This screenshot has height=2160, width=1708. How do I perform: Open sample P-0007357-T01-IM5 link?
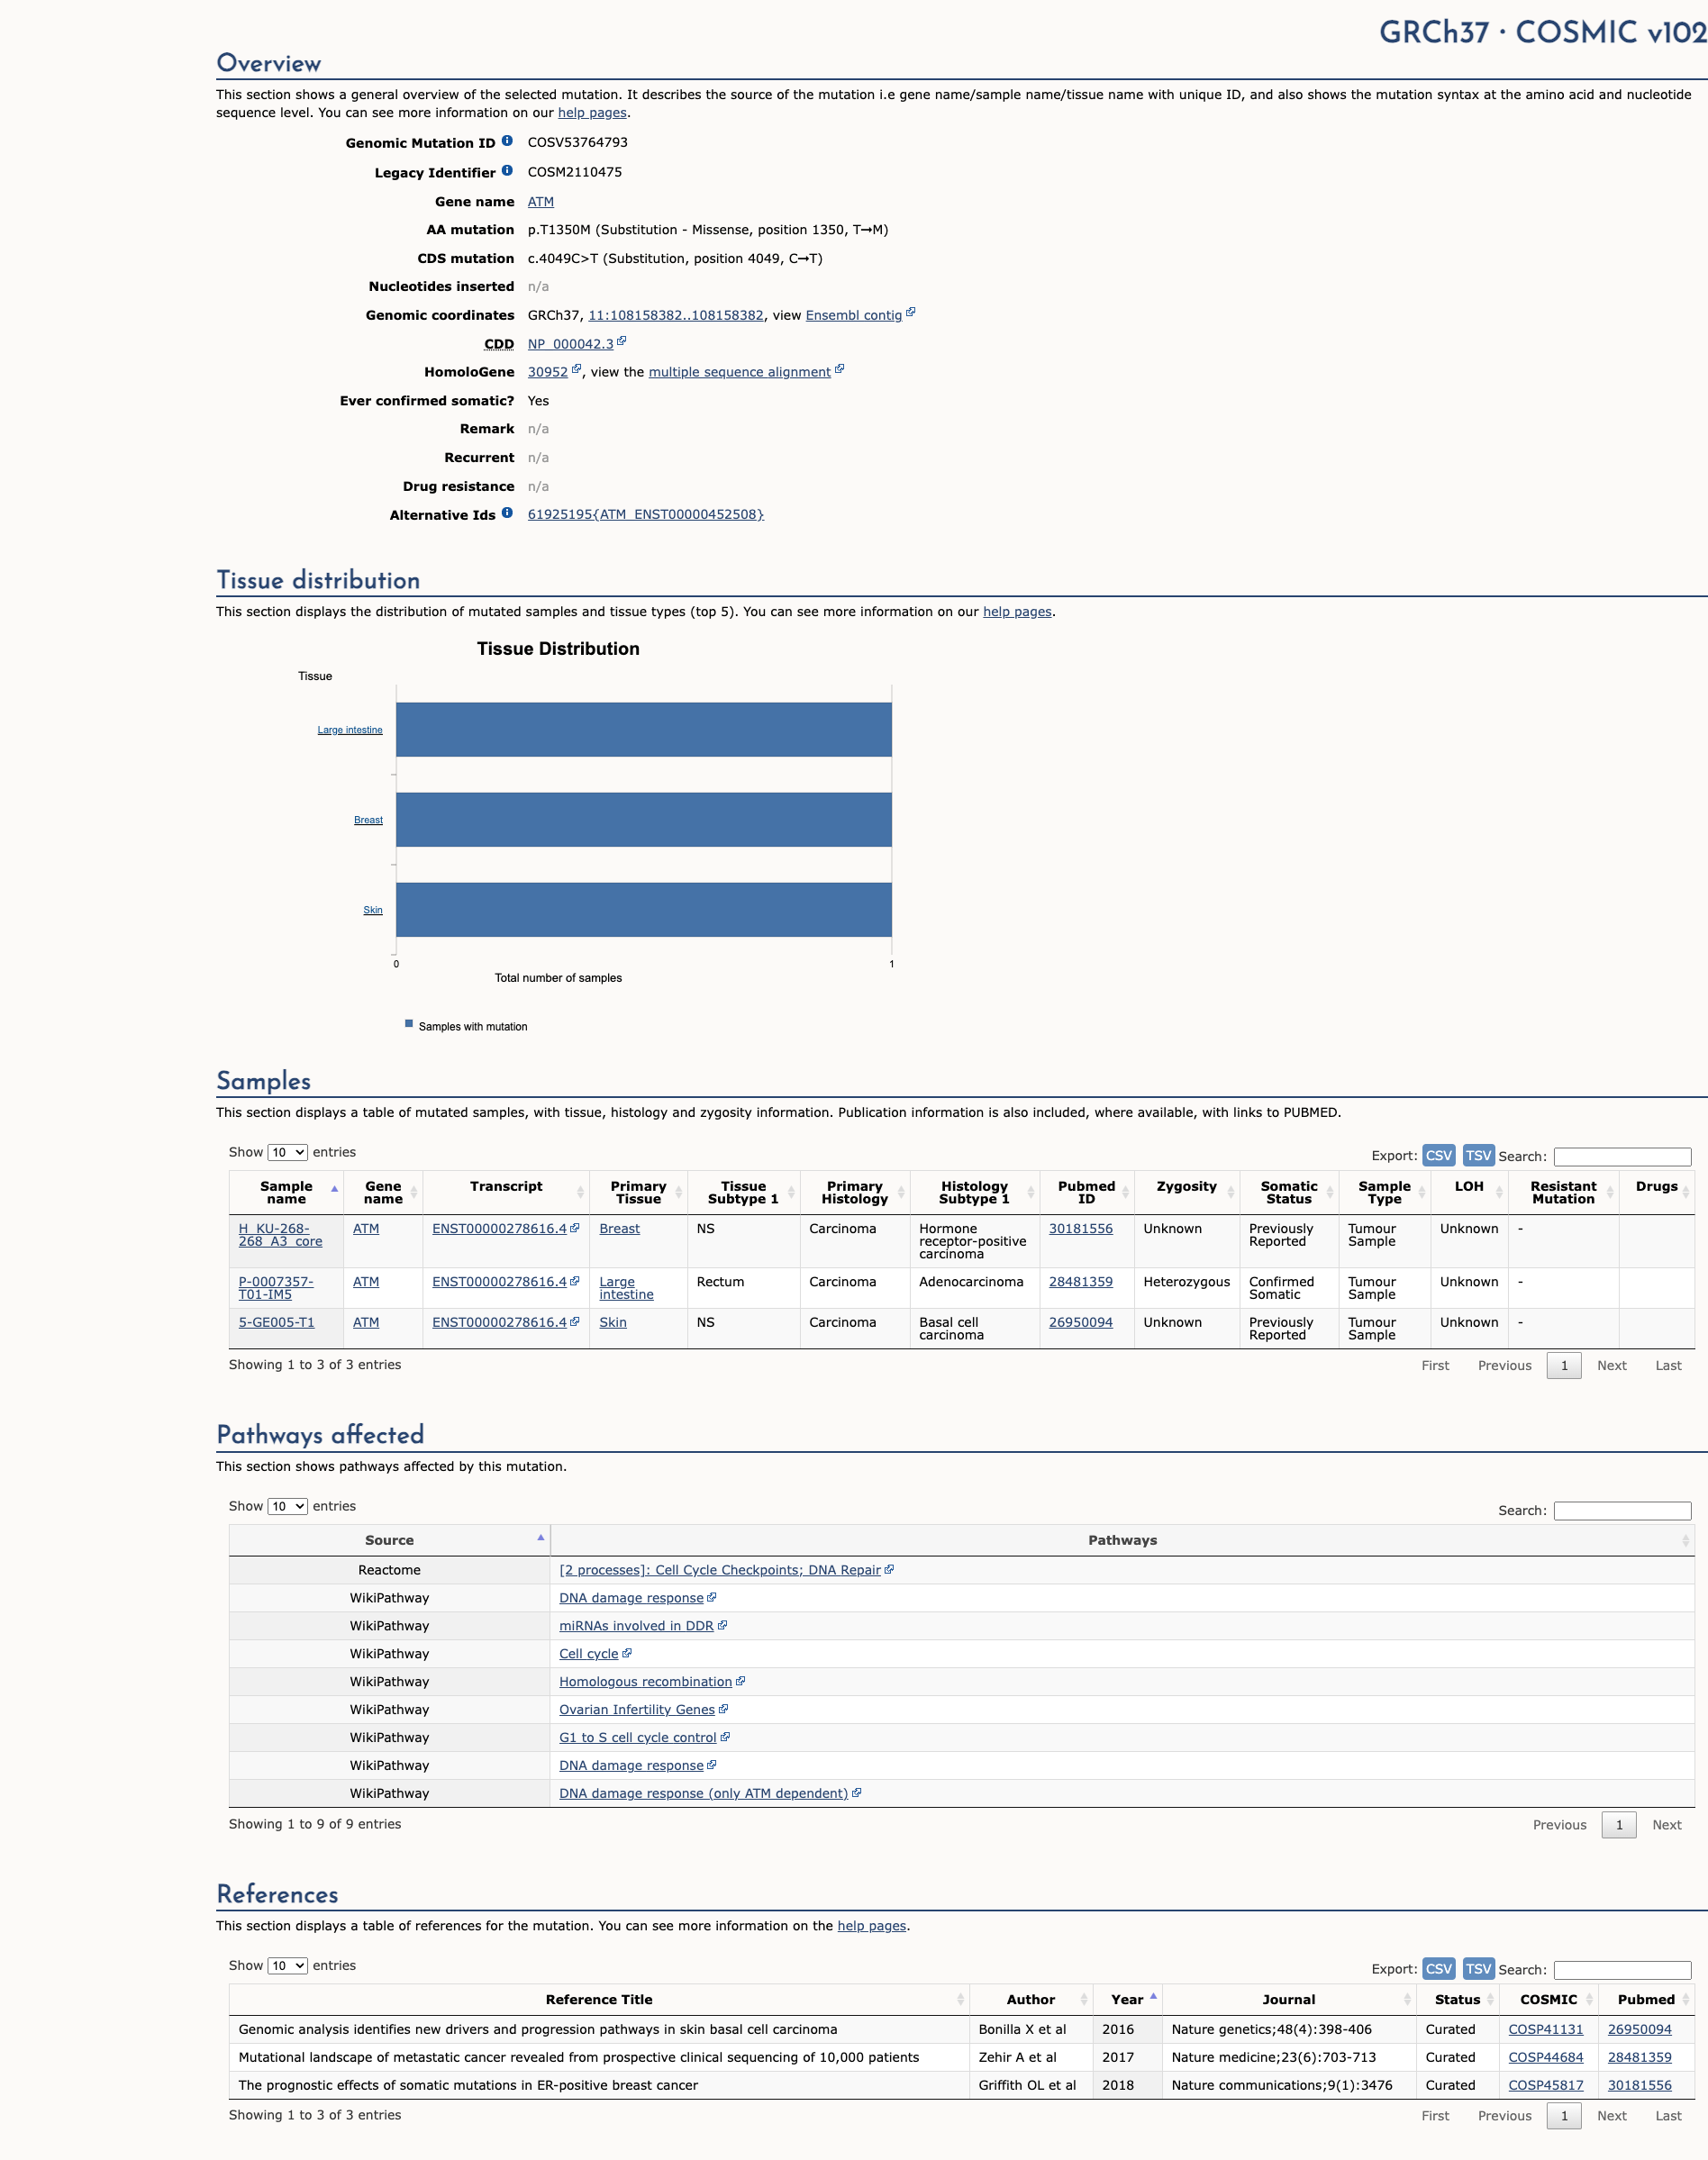coord(275,1287)
